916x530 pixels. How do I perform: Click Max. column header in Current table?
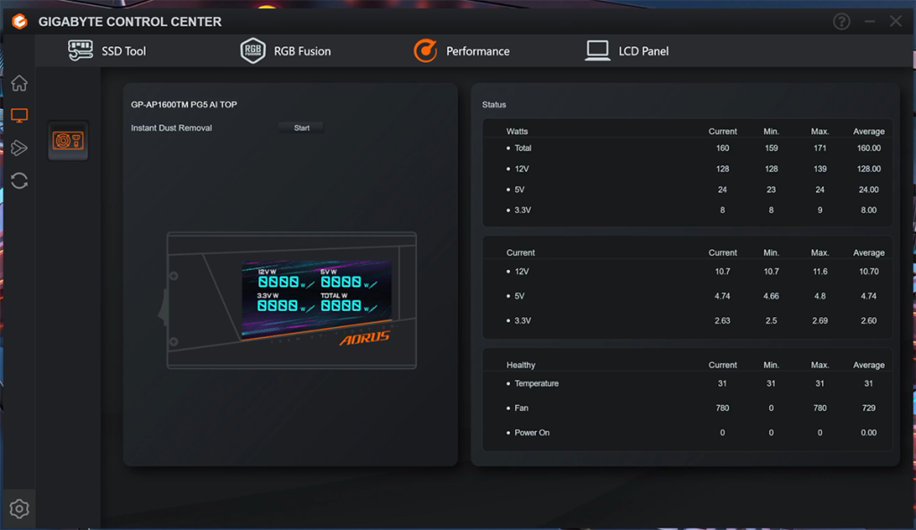pos(819,253)
